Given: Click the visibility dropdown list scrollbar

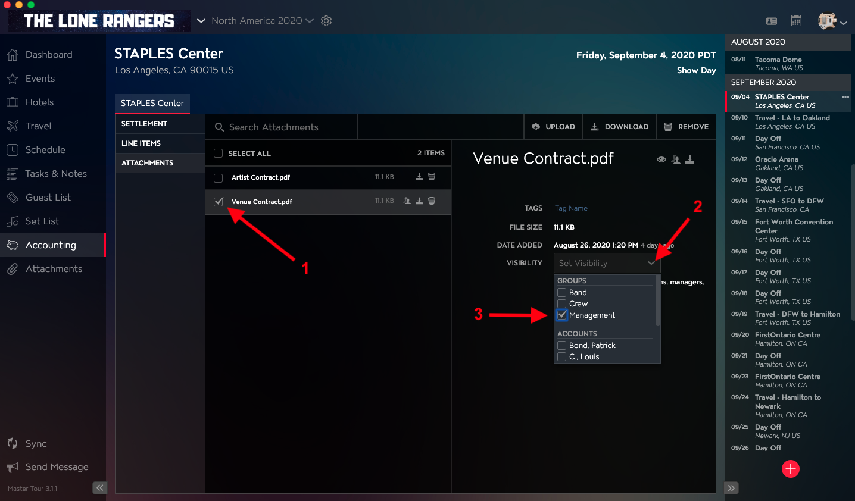Looking at the screenshot, I should 658,300.
